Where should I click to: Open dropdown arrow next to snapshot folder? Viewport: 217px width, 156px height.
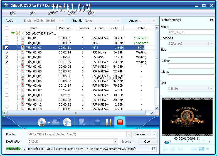click(x=208, y=149)
